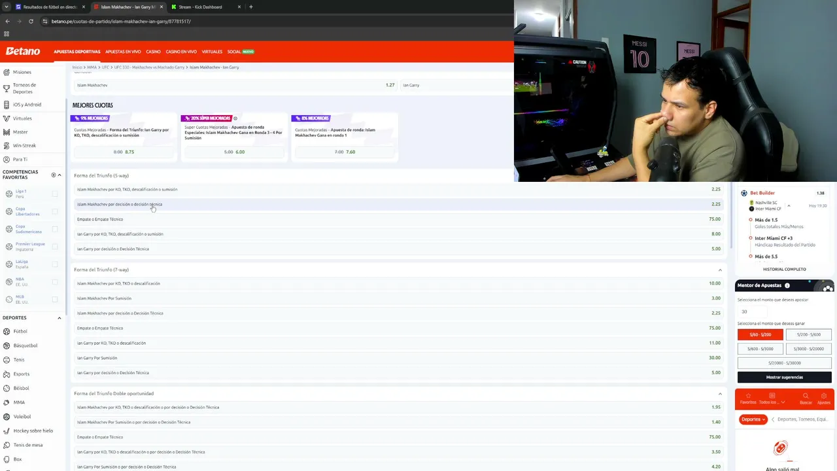The width and height of the screenshot is (837, 471).
Task: Open the Casino menu item
Action: point(153,52)
